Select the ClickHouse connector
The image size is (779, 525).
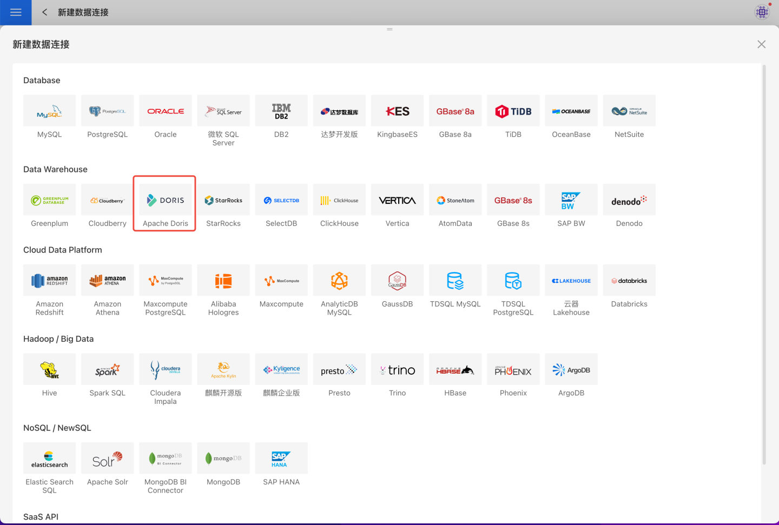click(x=339, y=201)
